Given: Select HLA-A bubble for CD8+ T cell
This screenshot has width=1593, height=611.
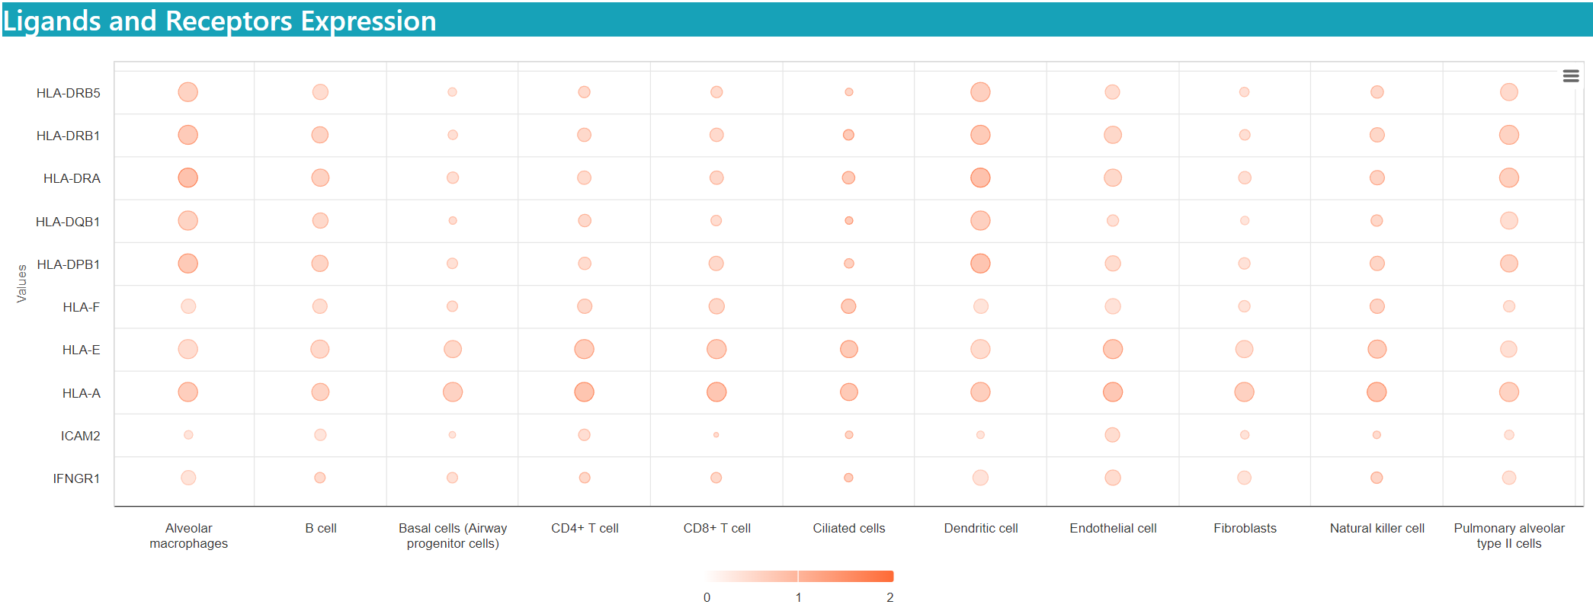Looking at the screenshot, I should [716, 392].
